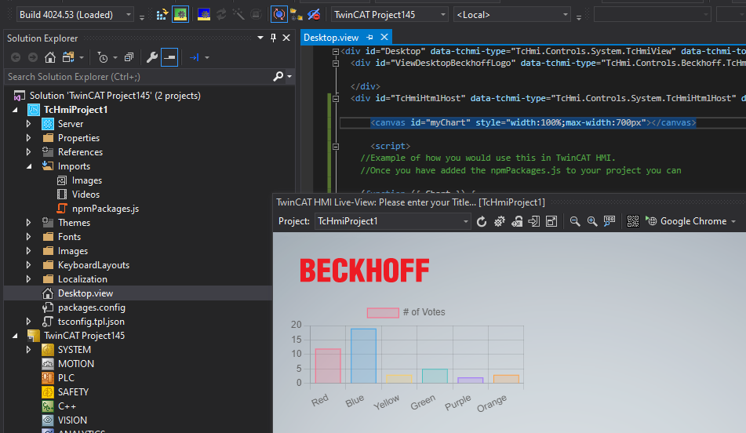Click search magnifier in Solution Explorer
Screen dimensions: 746x433
click(x=278, y=77)
